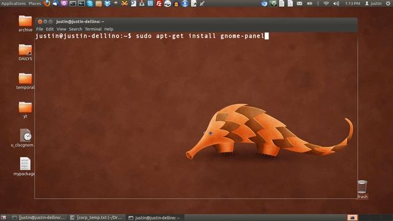Maximize the terminal window
Image resolution: width=393 pixels, height=221 pixels.
[50, 22]
